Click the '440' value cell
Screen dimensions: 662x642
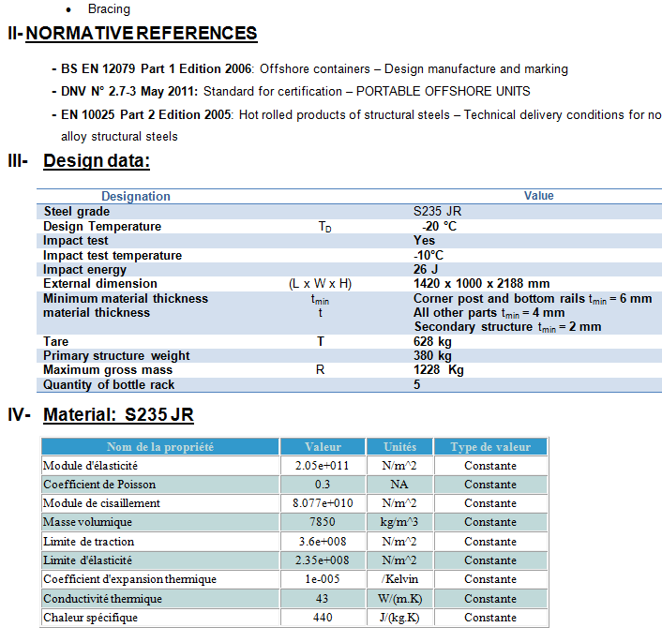[323, 618]
